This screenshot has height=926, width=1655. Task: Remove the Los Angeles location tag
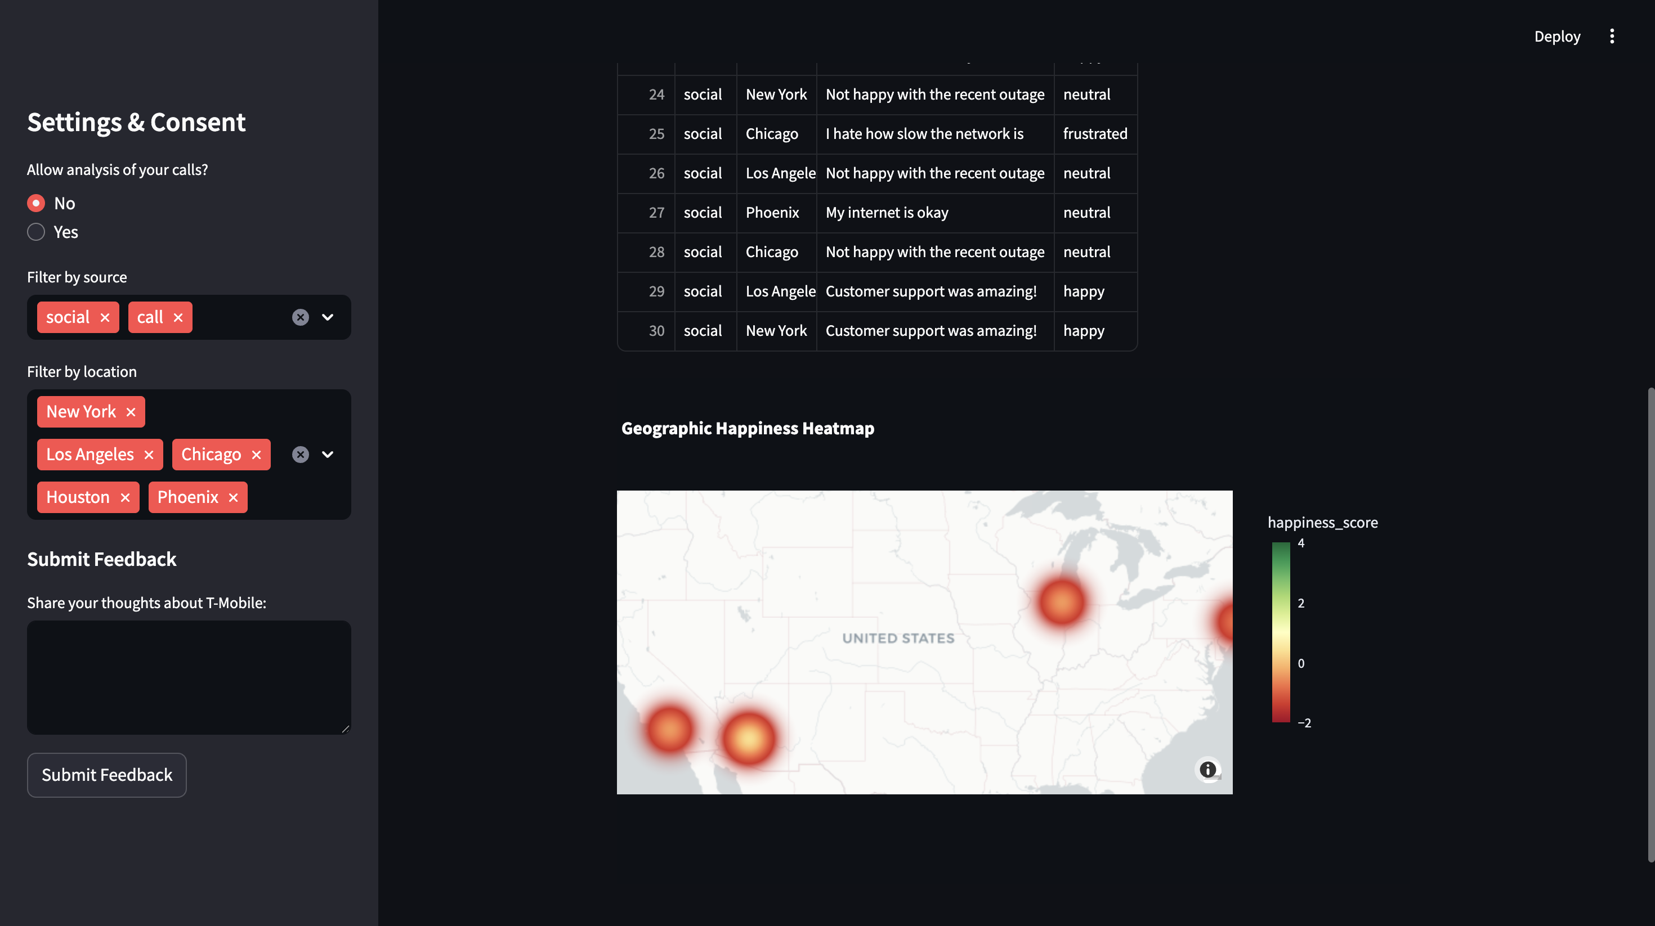[x=149, y=455]
